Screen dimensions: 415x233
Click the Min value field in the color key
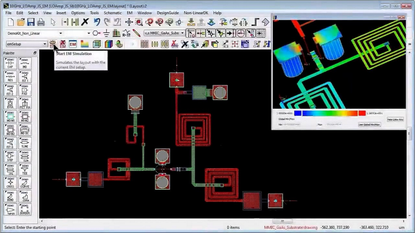click(x=292, y=124)
